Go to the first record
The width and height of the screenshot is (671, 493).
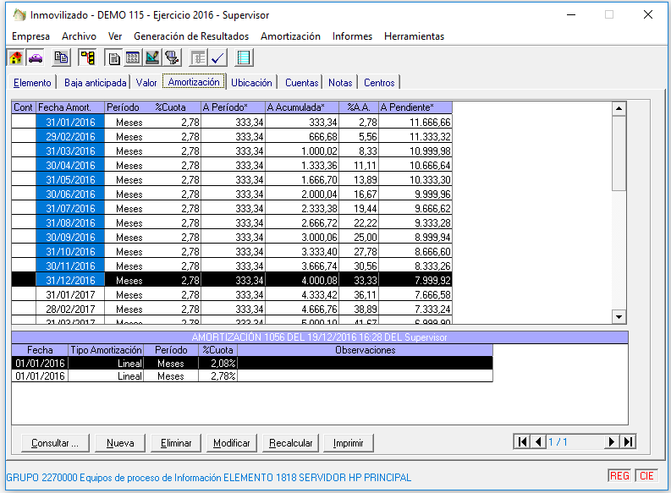click(x=522, y=441)
